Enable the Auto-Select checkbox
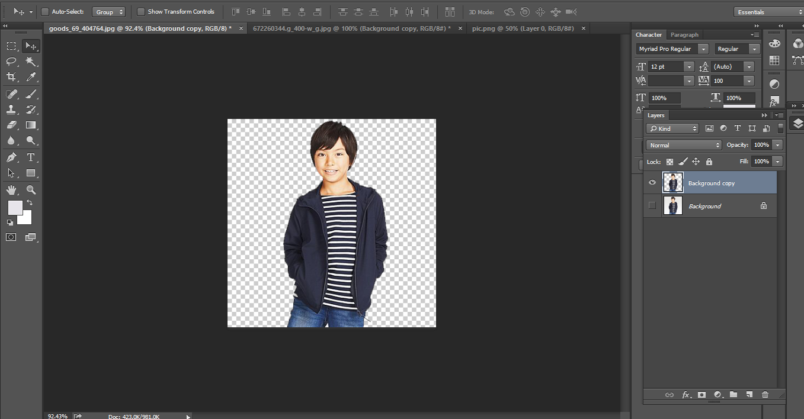This screenshot has width=804, height=419. coord(45,12)
